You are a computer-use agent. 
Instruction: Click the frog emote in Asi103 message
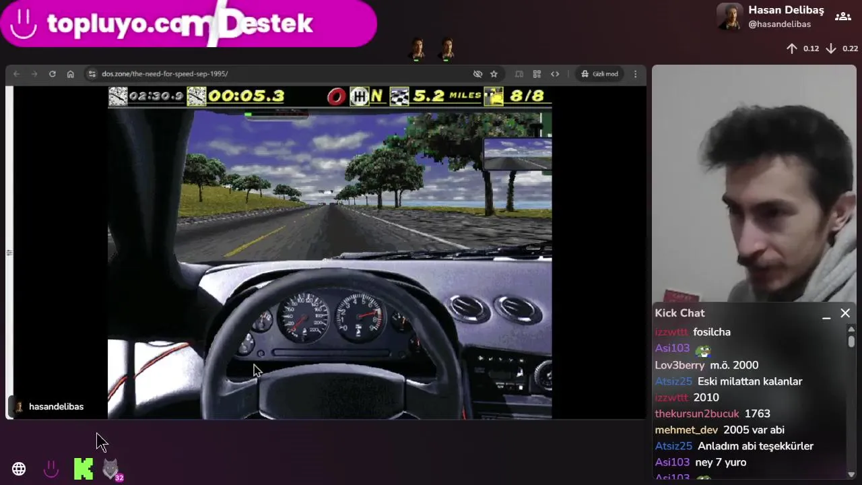[x=702, y=350]
